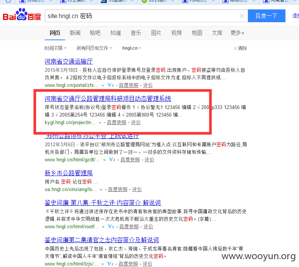This screenshot has width=299, height=267.
Task: Expand arrow beside oa.hngl.cn/xinxiang URL
Action: pyautogui.click(x=101, y=190)
